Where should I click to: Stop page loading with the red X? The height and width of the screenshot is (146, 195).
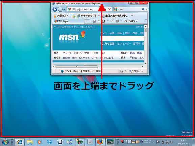click(x=109, y=9)
